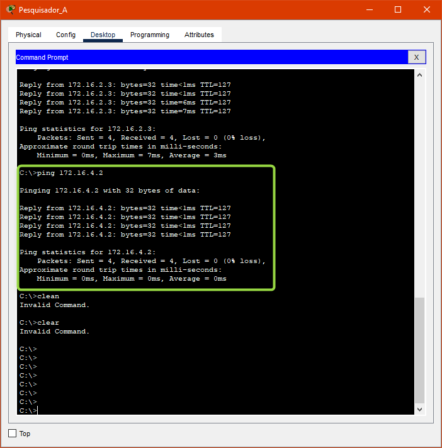Click the 'C:\>clean' command line
The image size is (442, 448).
coord(40,296)
